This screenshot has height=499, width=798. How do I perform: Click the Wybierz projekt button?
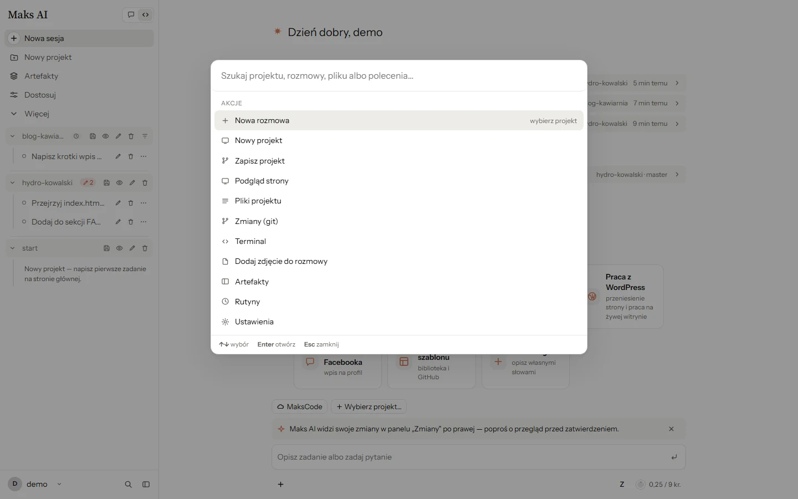pos(369,406)
